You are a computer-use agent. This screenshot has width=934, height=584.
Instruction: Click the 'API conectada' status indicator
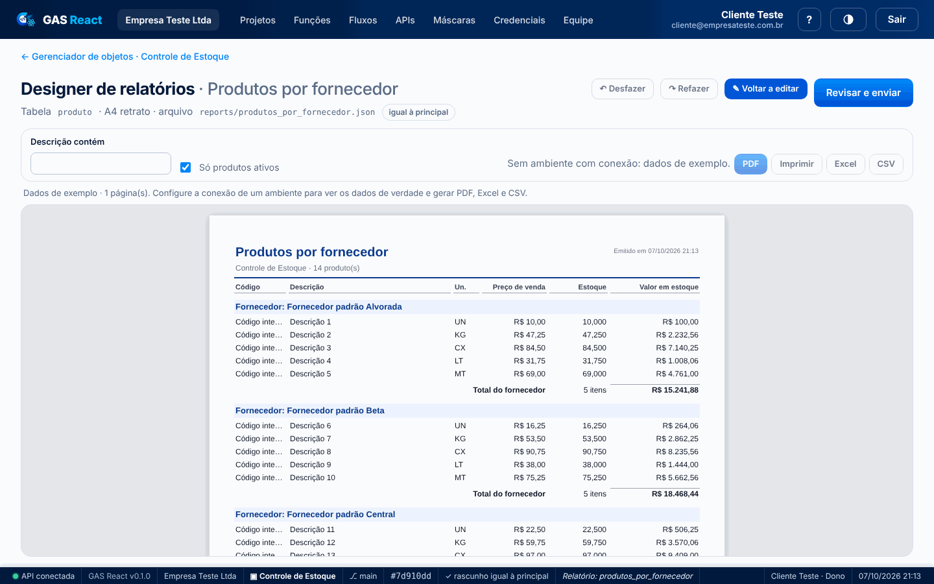[x=43, y=576]
